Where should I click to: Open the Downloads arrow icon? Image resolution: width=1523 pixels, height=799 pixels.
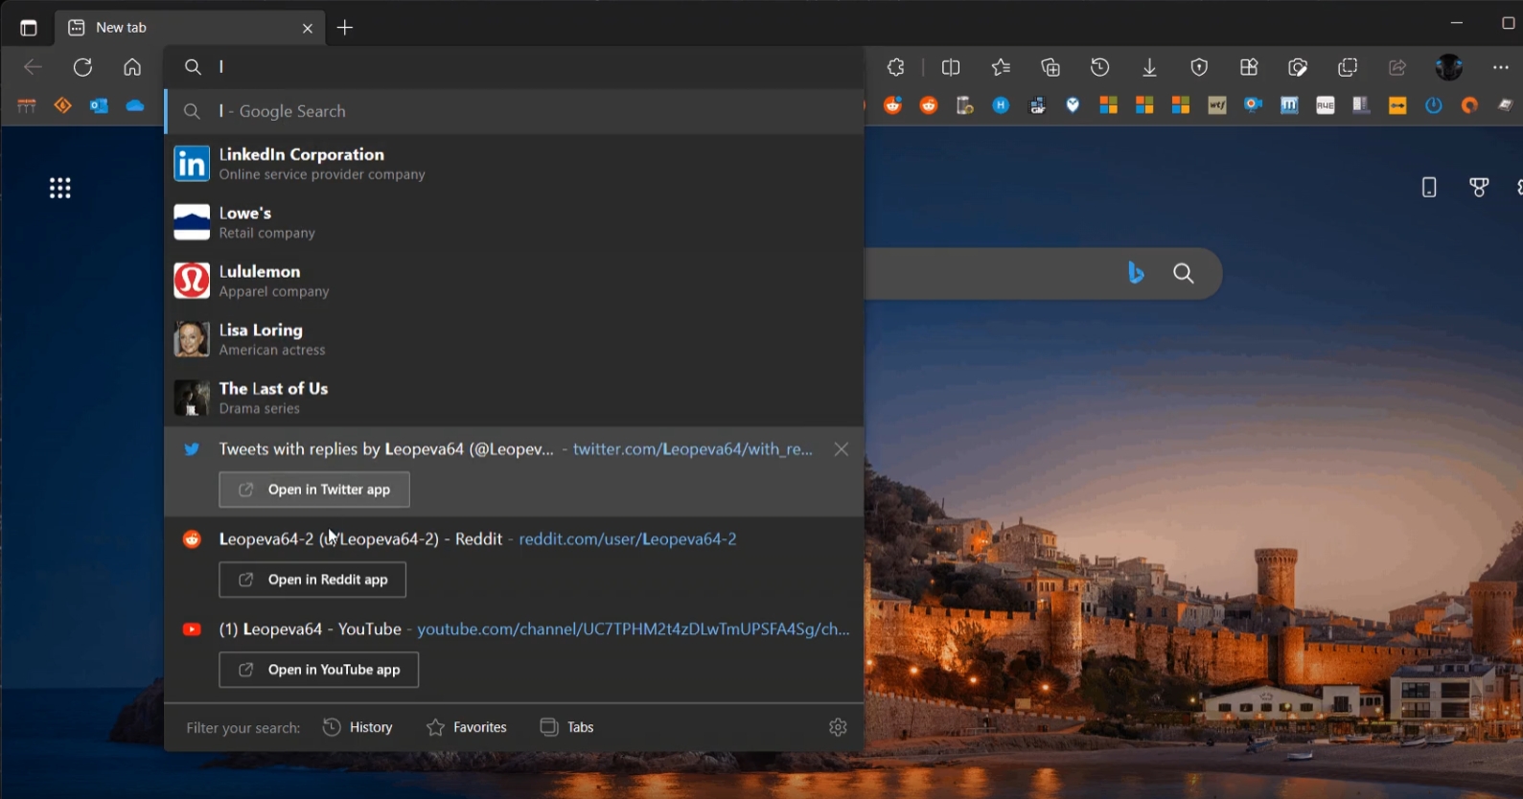pyautogui.click(x=1149, y=67)
